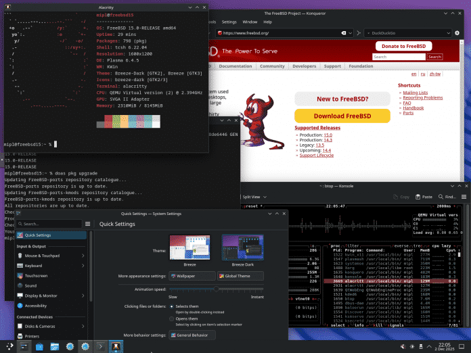
Task: Clear the Konqueror location bar
Action: [x=343, y=33]
